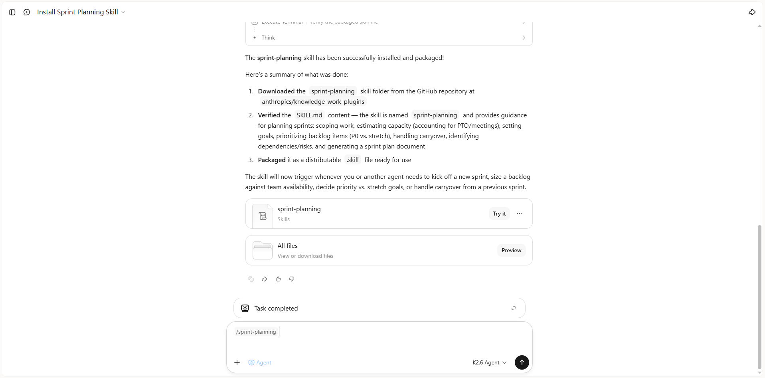The height and width of the screenshot is (378, 765).
Task: Expand the Think step row
Action: coord(389,38)
